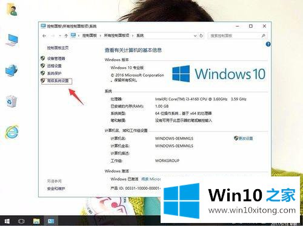Click shield icon beside 系统保护
The width and height of the screenshot is (303, 226).
(43, 73)
